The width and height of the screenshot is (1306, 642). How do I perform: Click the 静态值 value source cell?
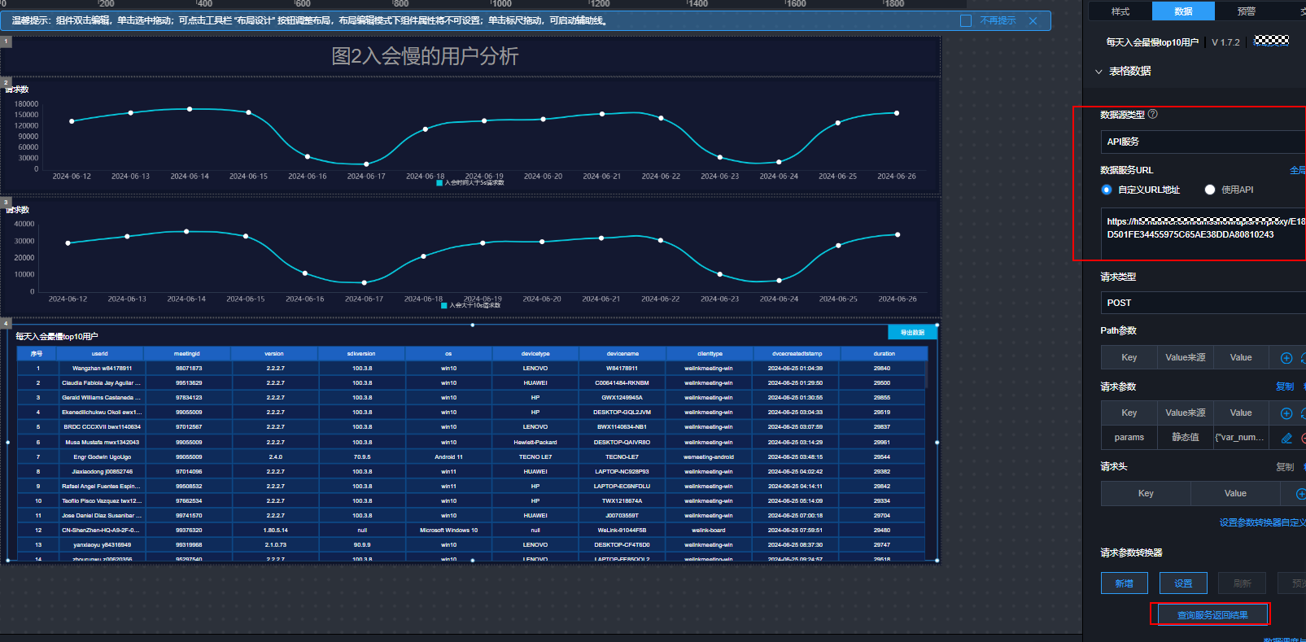tap(1186, 438)
